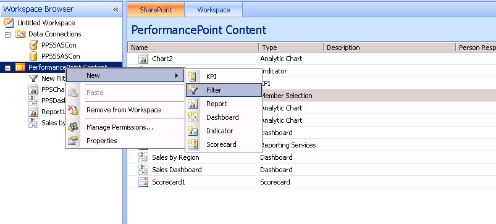Select Remove from Workspace menu entry

click(x=125, y=110)
